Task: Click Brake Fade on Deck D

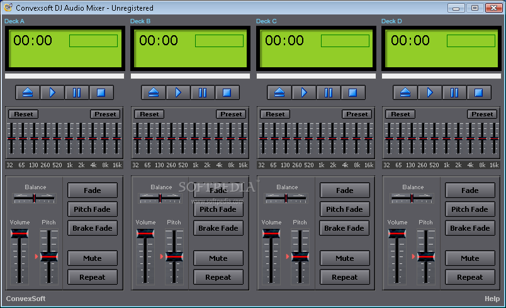Action: tap(470, 228)
